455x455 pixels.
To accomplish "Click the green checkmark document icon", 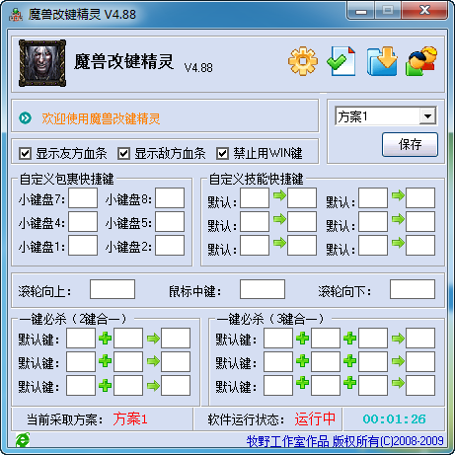I will point(341,61).
